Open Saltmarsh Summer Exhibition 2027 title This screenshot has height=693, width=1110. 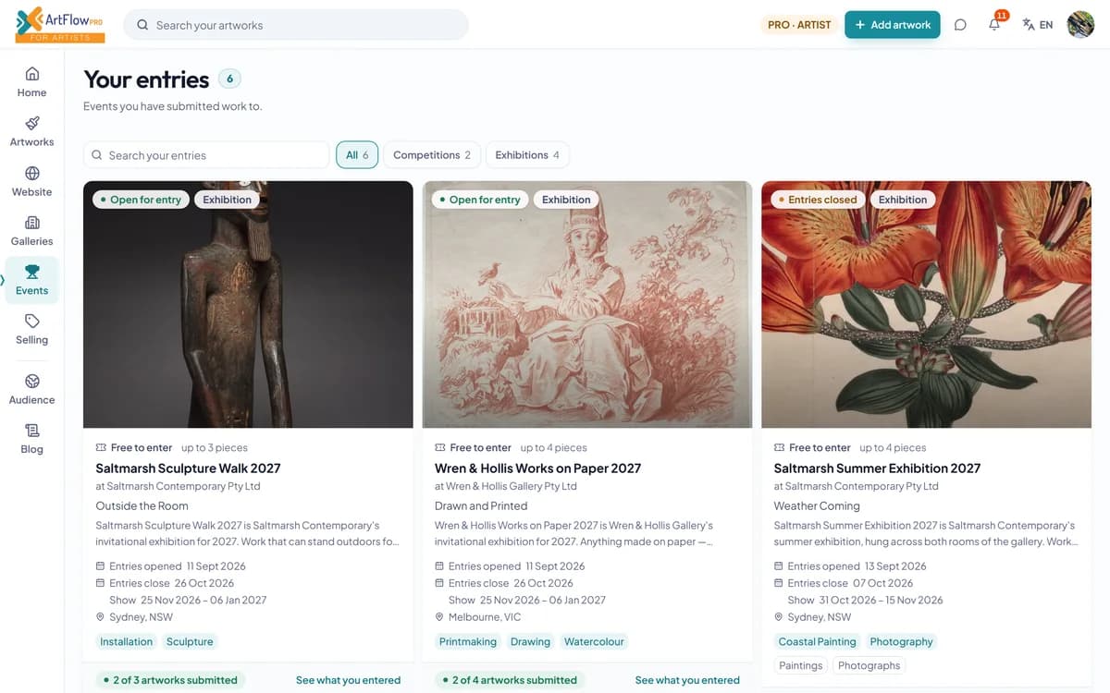[x=877, y=468]
